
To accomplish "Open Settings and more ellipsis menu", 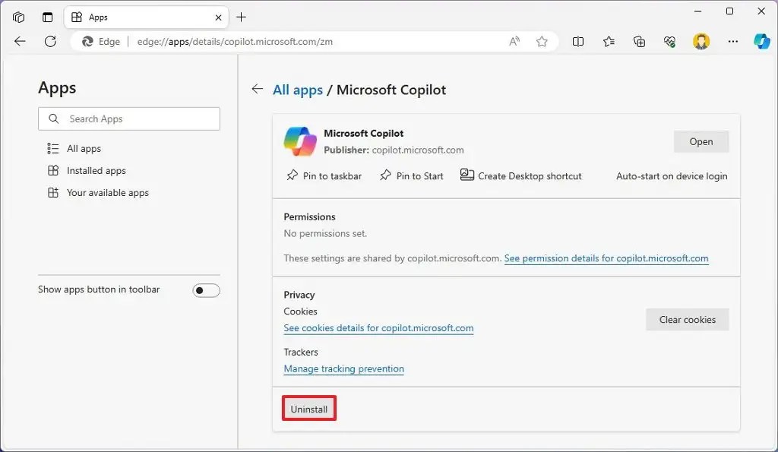I will 733,42.
